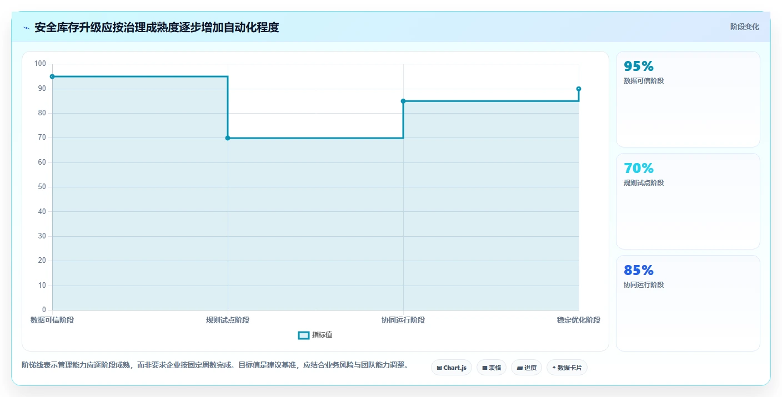Viewport: 782px width, 397px height.
Task: Click the chart title 安全库存升级应按治理成熟度
Action: coord(157,27)
